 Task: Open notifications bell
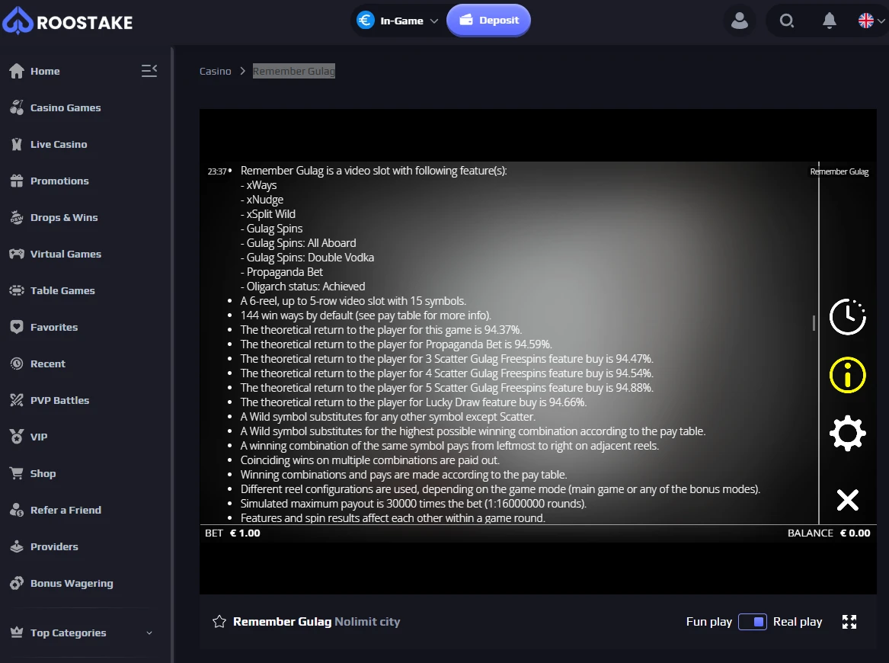click(829, 21)
